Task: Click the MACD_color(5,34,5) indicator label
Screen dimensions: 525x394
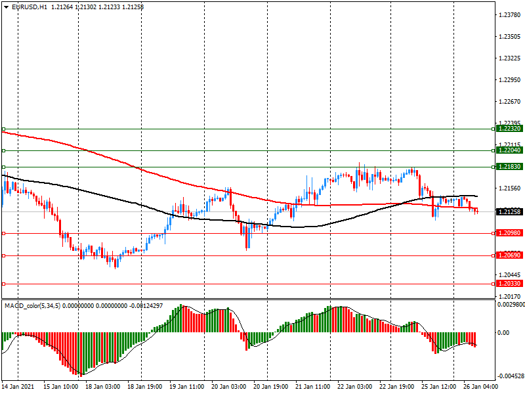Action: click(32, 305)
